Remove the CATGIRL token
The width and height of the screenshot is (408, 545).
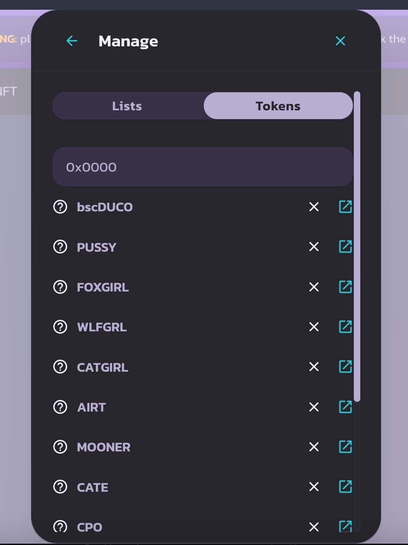[314, 367]
